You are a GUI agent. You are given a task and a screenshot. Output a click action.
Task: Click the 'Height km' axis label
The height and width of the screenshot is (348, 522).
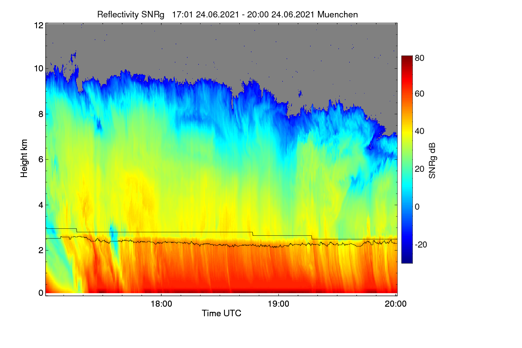click(24, 159)
